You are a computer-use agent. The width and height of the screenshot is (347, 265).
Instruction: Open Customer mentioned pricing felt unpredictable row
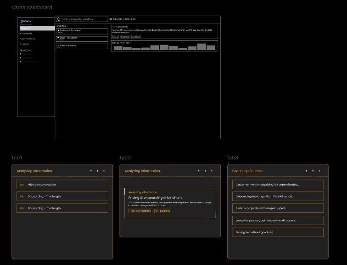tap(278, 185)
